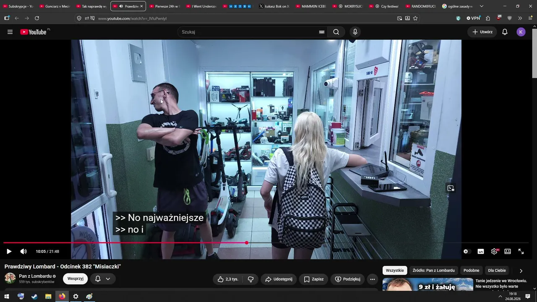Select the Wszystkie filter chip
The height and width of the screenshot is (302, 537).
(395, 271)
